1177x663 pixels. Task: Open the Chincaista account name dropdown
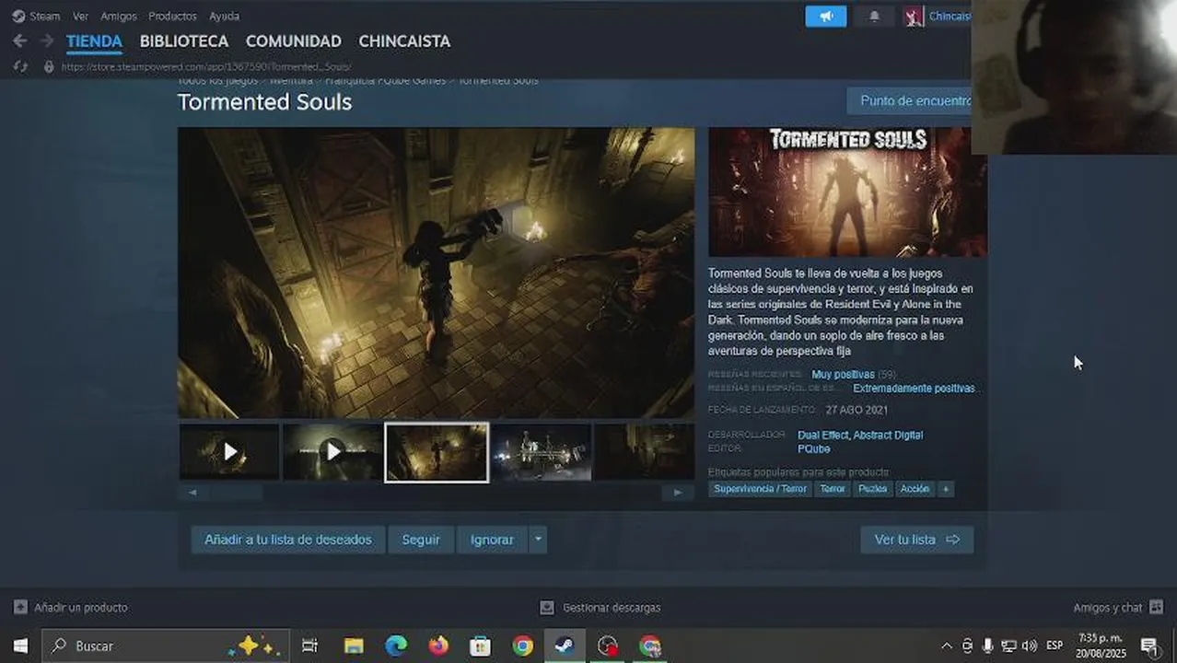pyautogui.click(x=950, y=16)
